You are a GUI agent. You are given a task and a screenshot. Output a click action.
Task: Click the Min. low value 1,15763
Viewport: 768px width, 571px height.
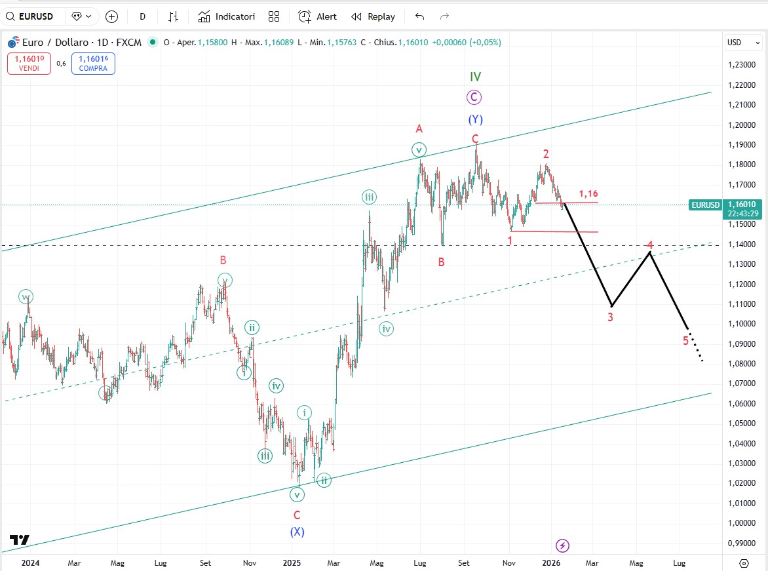coord(341,43)
